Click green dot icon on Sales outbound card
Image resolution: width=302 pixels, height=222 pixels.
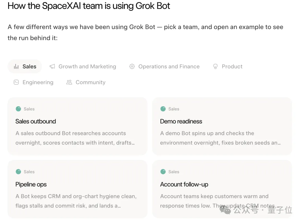pos(18,109)
